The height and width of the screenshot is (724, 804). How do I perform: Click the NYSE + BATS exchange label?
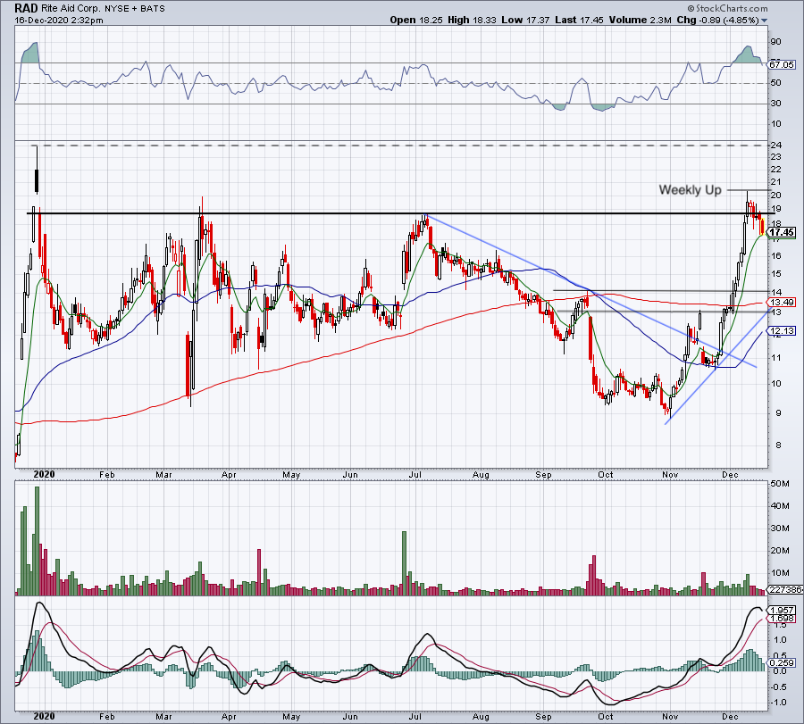click(135, 9)
